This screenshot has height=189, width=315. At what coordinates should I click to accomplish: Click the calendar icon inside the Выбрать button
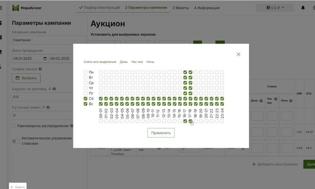click(x=18, y=78)
